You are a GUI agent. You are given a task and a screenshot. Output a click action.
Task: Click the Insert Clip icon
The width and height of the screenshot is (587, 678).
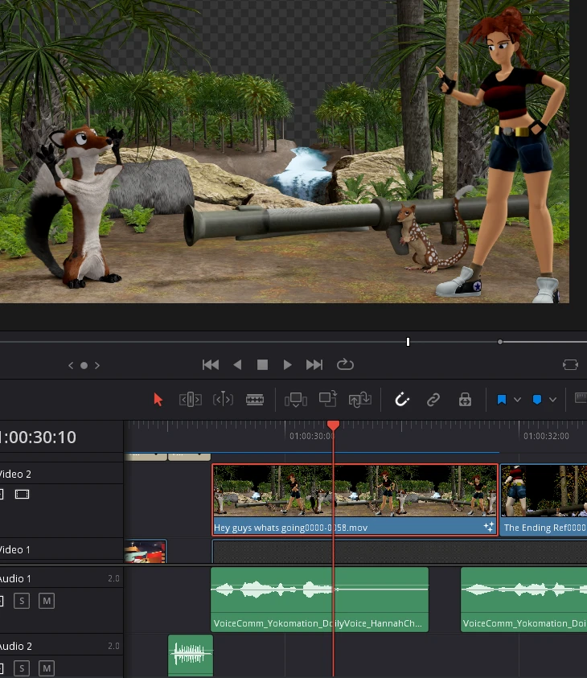click(x=296, y=400)
